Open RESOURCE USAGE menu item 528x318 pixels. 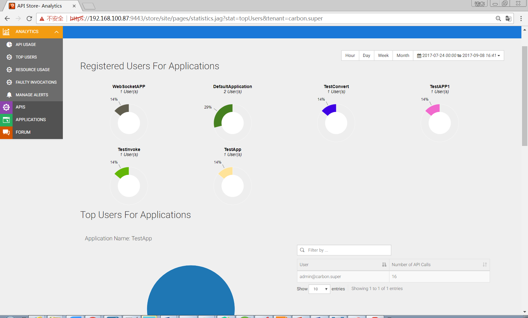[33, 70]
